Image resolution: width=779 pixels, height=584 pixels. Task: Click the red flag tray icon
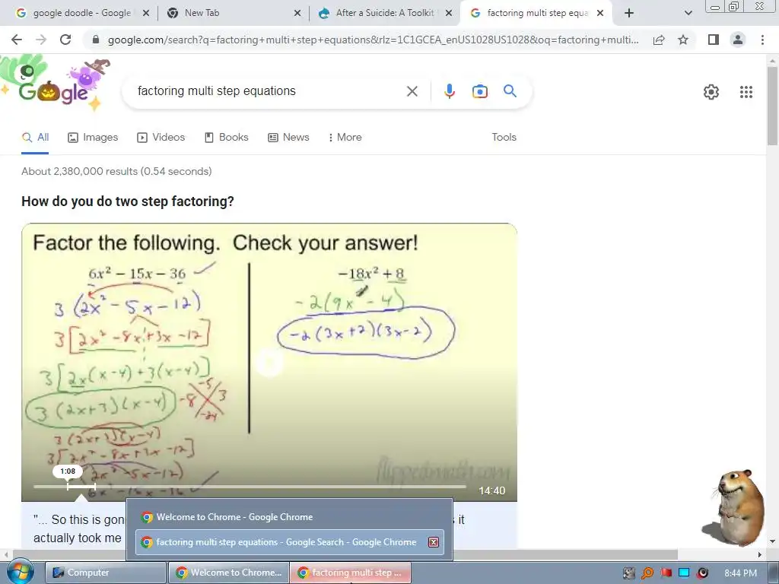click(666, 573)
